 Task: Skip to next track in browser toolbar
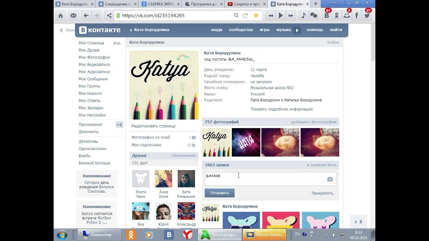[x=291, y=15]
